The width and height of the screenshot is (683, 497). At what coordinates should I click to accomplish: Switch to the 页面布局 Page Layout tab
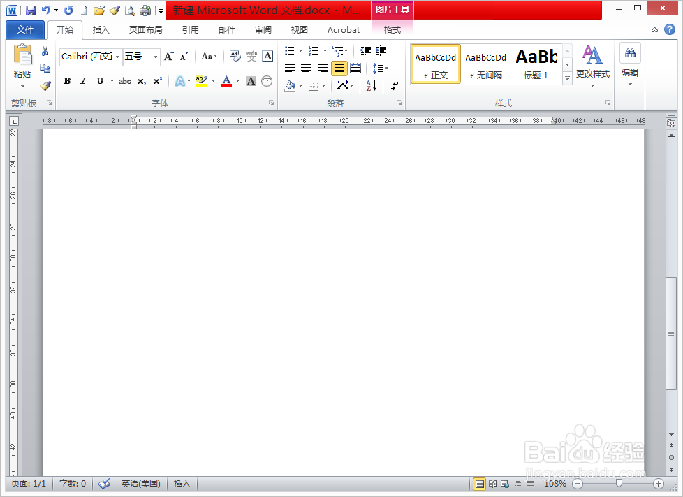pos(145,29)
